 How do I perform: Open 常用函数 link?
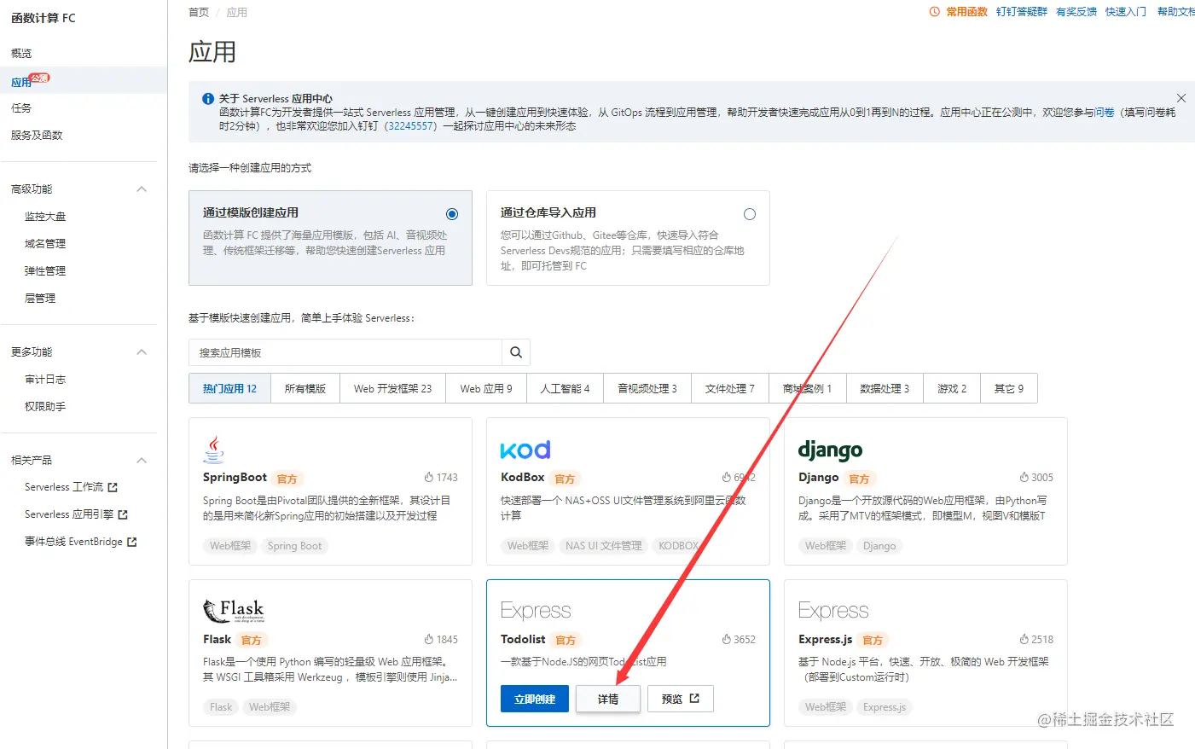click(x=966, y=12)
